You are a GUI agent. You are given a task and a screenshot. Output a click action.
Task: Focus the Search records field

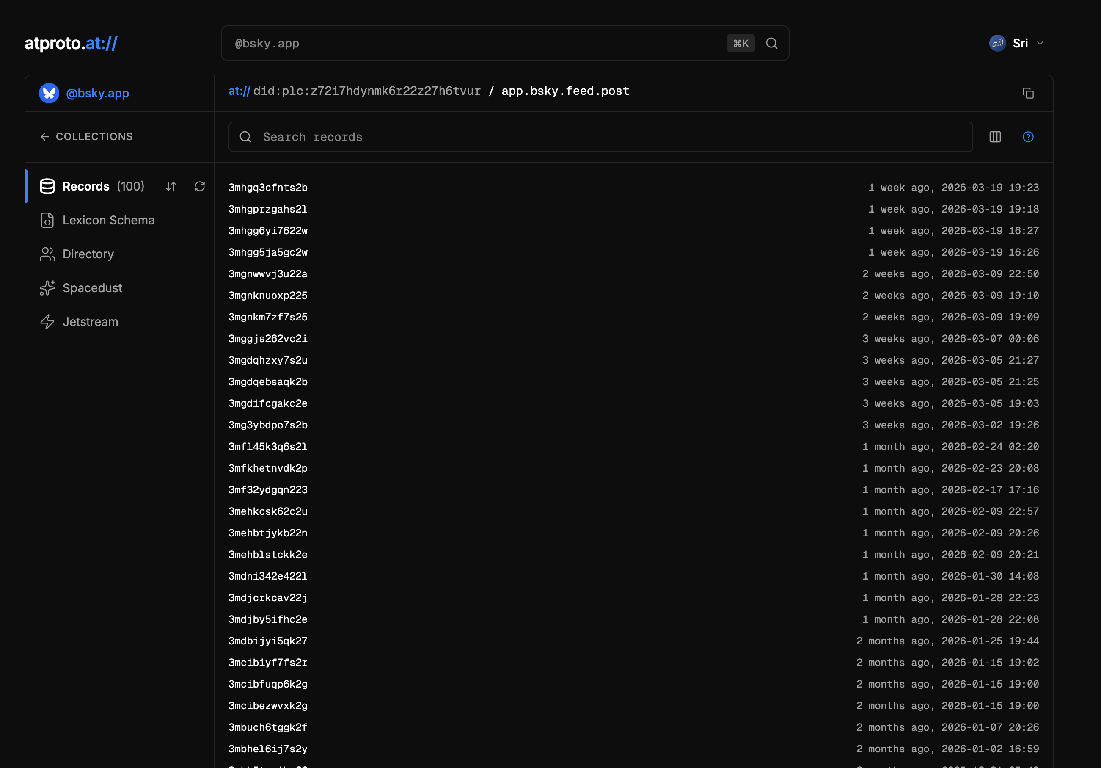600,137
